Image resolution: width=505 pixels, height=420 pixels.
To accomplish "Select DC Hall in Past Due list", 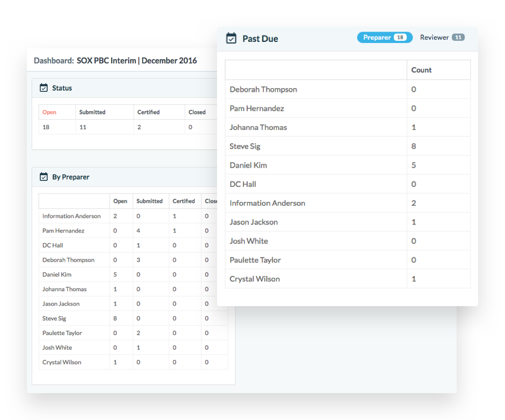I will (x=243, y=184).
